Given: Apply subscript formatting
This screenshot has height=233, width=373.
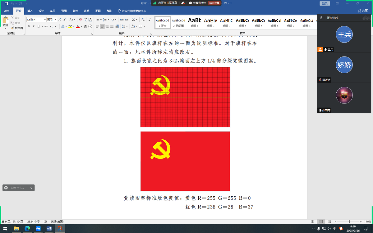Looking at the screenshot, I should coord(51,26).
